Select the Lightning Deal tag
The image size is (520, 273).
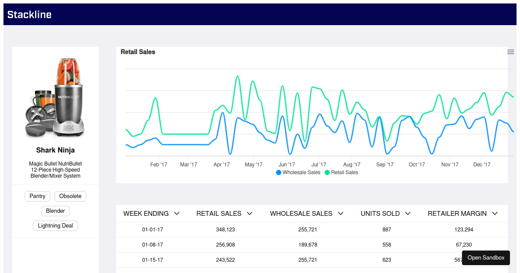coord(55,225)
